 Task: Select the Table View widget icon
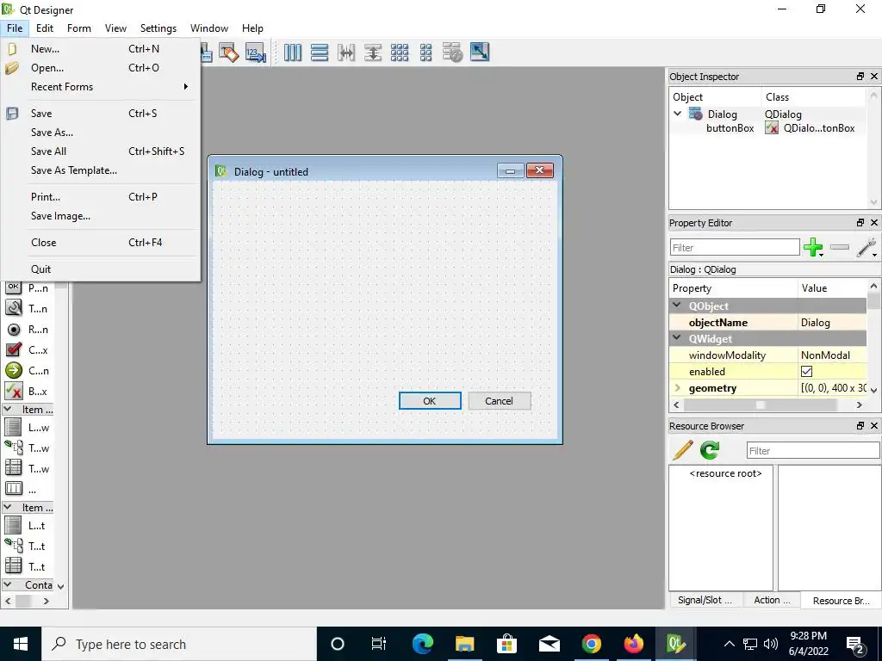(13, 468)
